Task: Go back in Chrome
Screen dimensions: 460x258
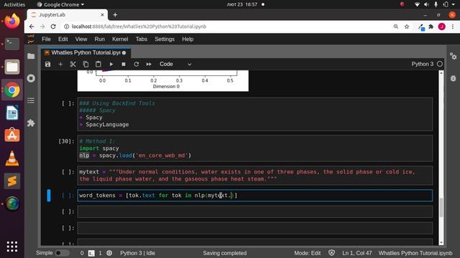Action: 32,27
